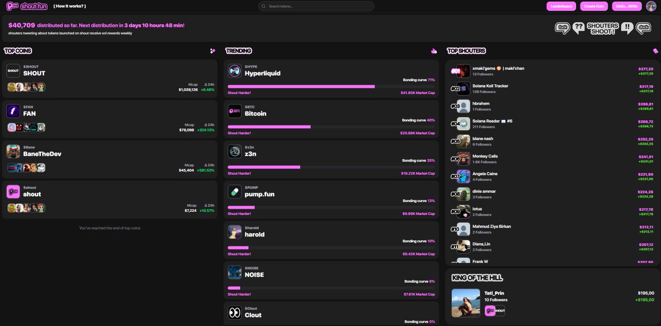Click the Bonding curve 71% label

tap(419, 80)
